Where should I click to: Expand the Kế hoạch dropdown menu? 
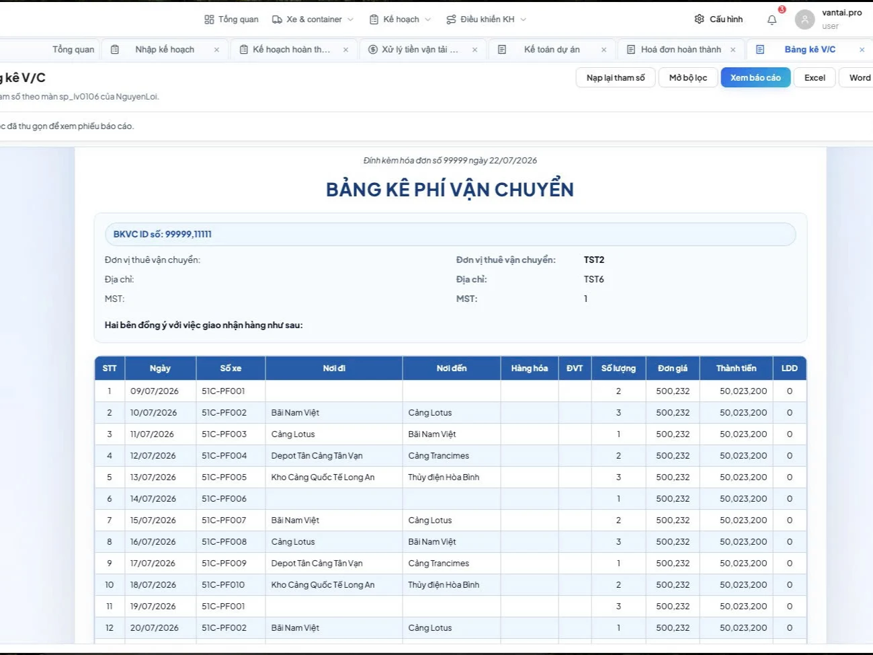click(x=401, y=20)
